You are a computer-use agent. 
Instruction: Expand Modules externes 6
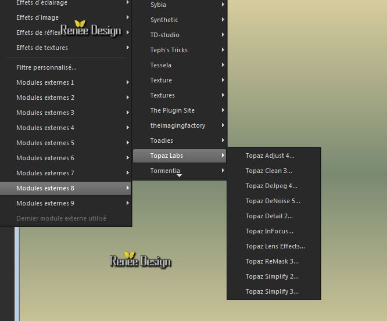coord(66,158)
